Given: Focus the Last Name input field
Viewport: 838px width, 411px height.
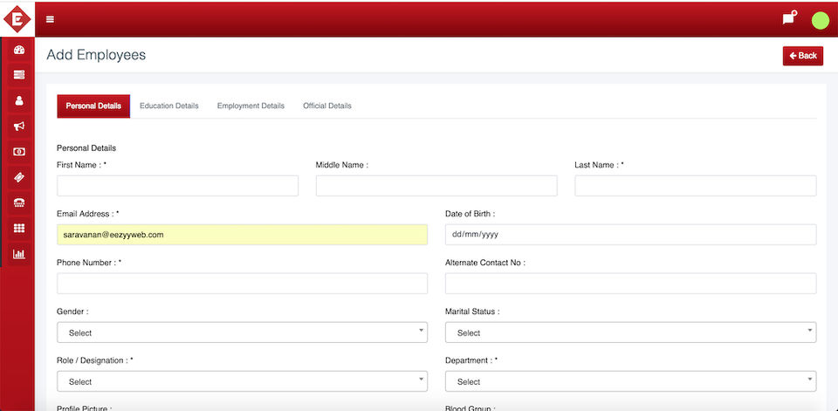Looking at the screenshot, I should coord(696,186).
